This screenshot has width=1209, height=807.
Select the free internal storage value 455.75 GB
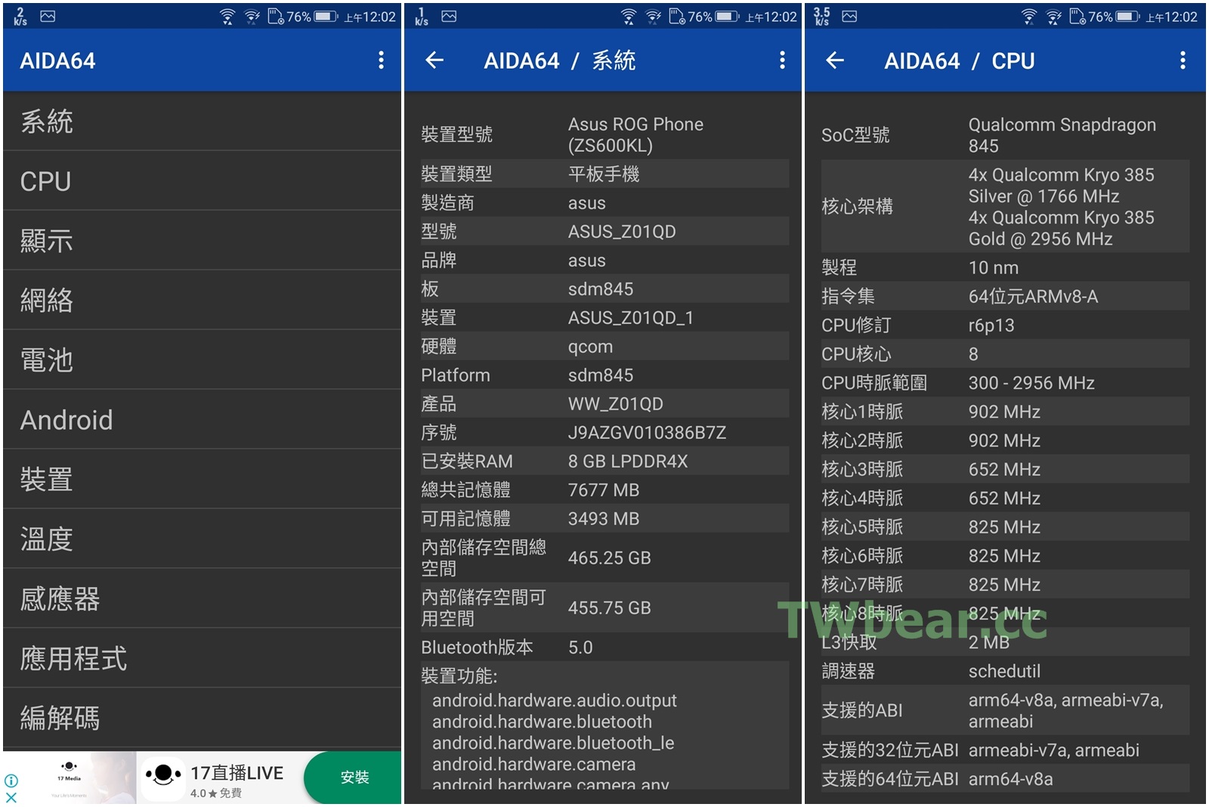point(609,608)
